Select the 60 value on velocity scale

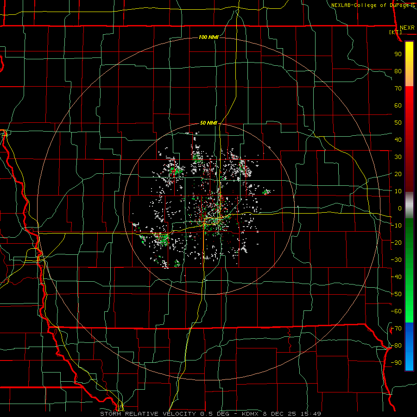coord(398,105)
